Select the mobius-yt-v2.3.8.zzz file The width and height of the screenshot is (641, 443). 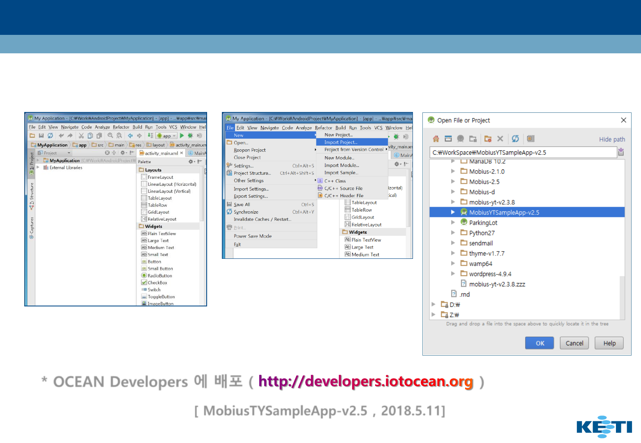[x=497, y=284]
